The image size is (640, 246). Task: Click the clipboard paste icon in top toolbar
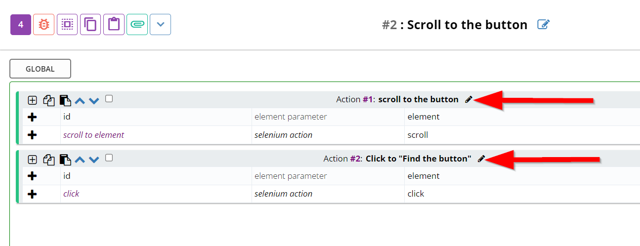click(114, 24)
